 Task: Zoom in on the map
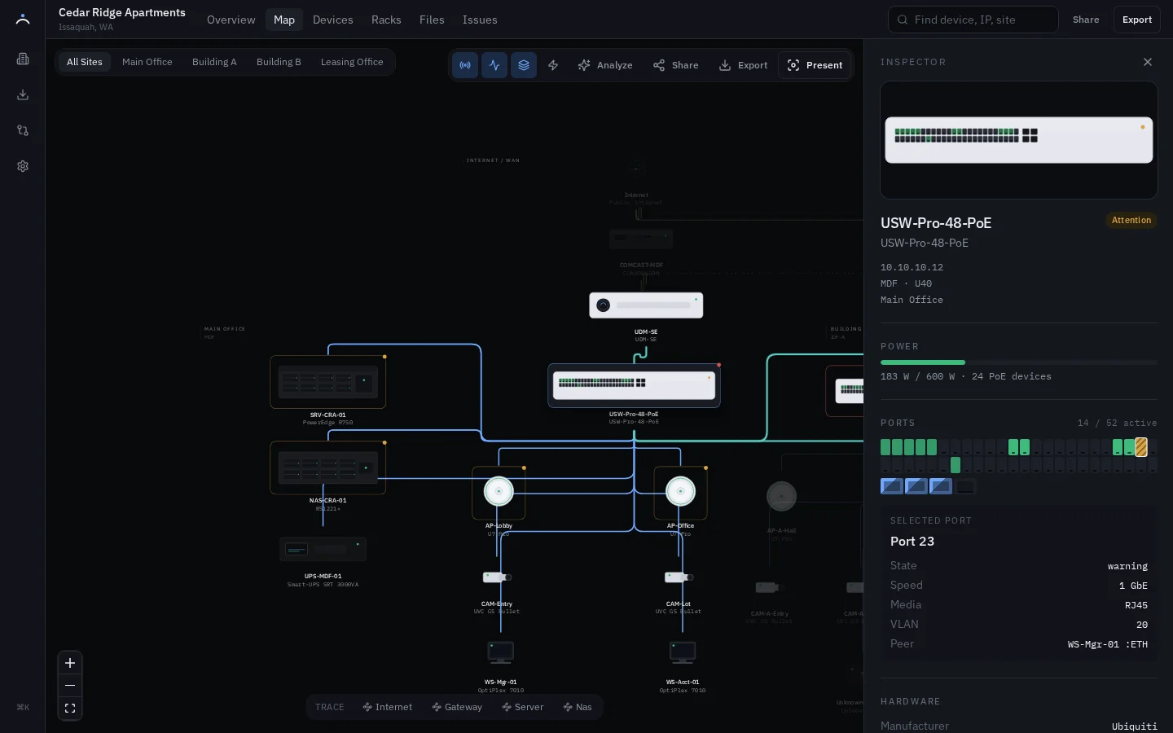click(x=70, y=663)
